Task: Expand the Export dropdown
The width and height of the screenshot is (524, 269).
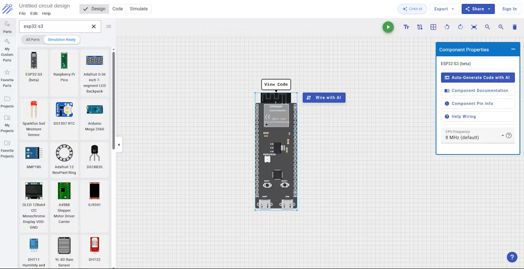Action: 444,9
